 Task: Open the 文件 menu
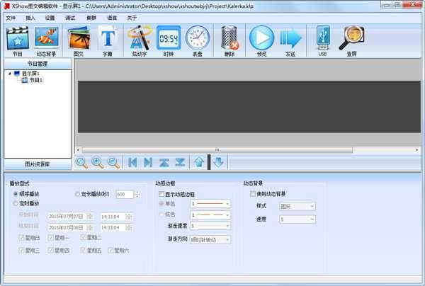(11, 18)
